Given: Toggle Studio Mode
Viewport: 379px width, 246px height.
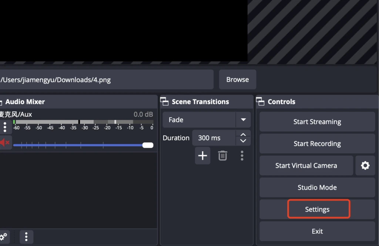Looking at the screenshot, I should tap(317, 187).
